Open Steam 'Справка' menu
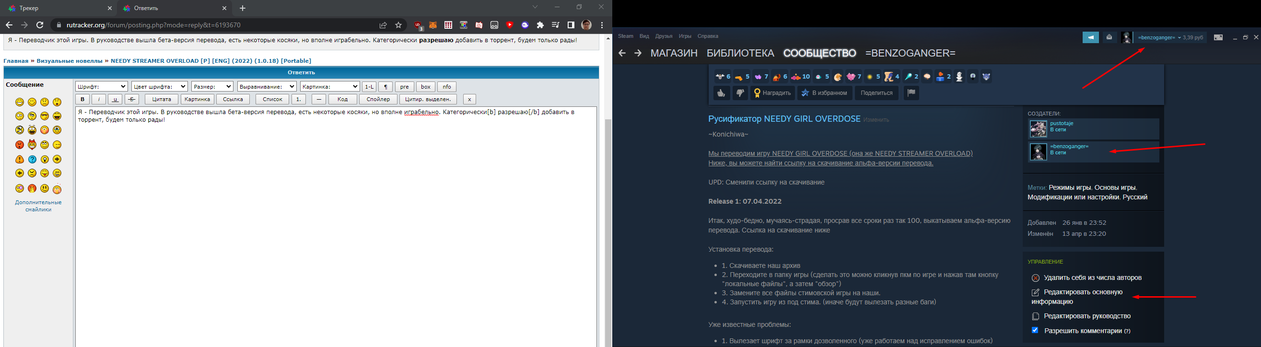Screen dimensions: 1261x347 pyautogui.click(x=708, y=36)
